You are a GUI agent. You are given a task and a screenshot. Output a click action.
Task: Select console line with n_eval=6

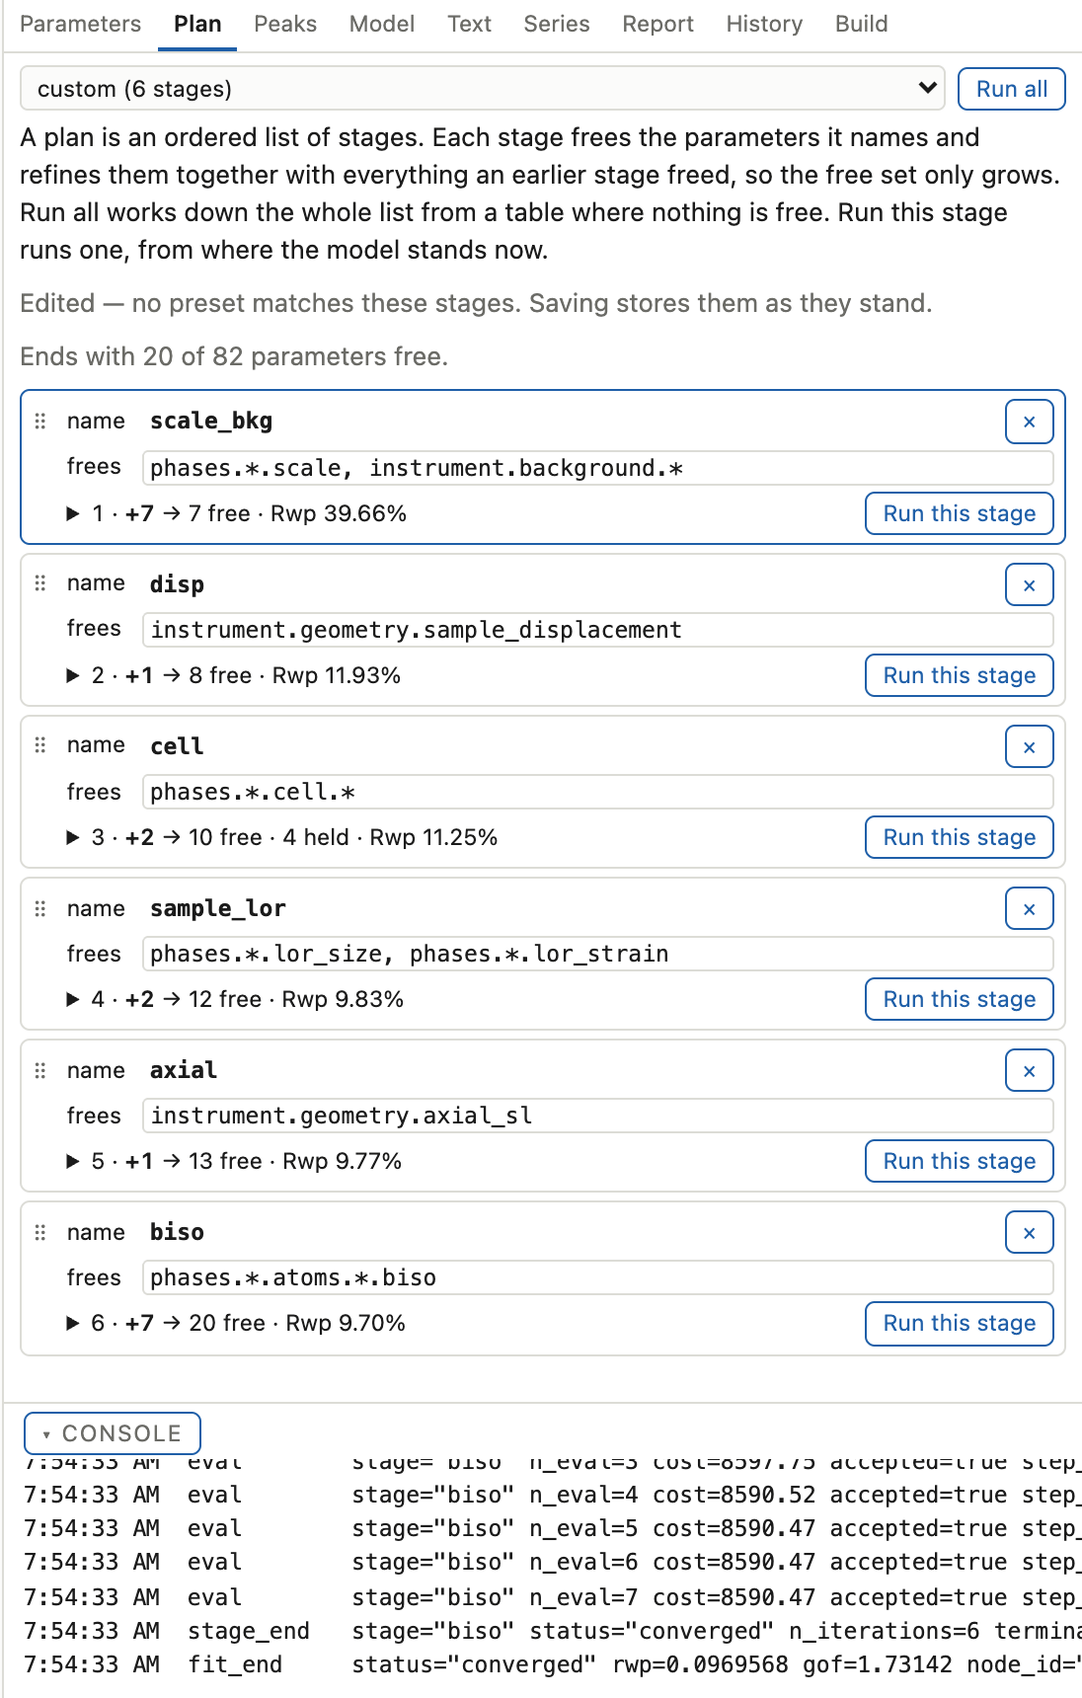[x=553, y=1562]
